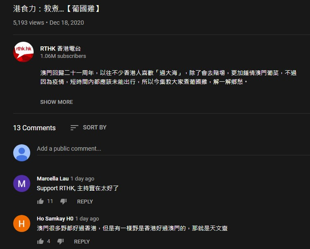Reply to Marcella Lau's comment
Screen dimensions: 310x249
(x=85, y=202)
